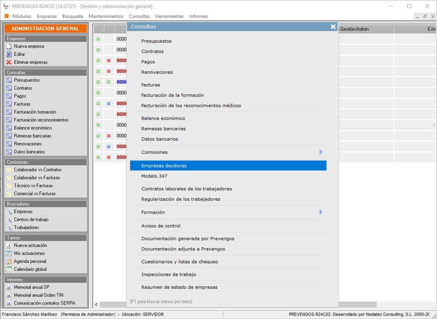This screenshot has width=437, height=319.
Task: Click the Editar icon in Empresas section
Action: (x=9, y=54)
